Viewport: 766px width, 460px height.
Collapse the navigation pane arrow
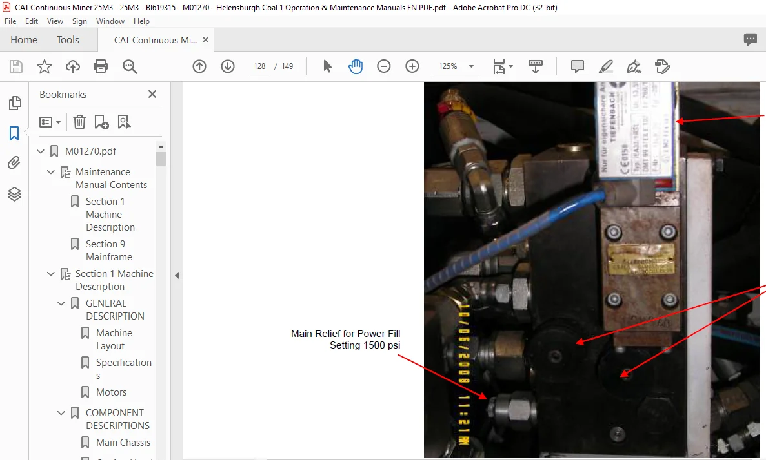coord(177,276)
